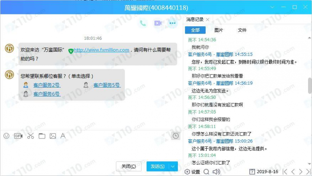Open the date picker calendar icon
312x176 pixels.
252,172
